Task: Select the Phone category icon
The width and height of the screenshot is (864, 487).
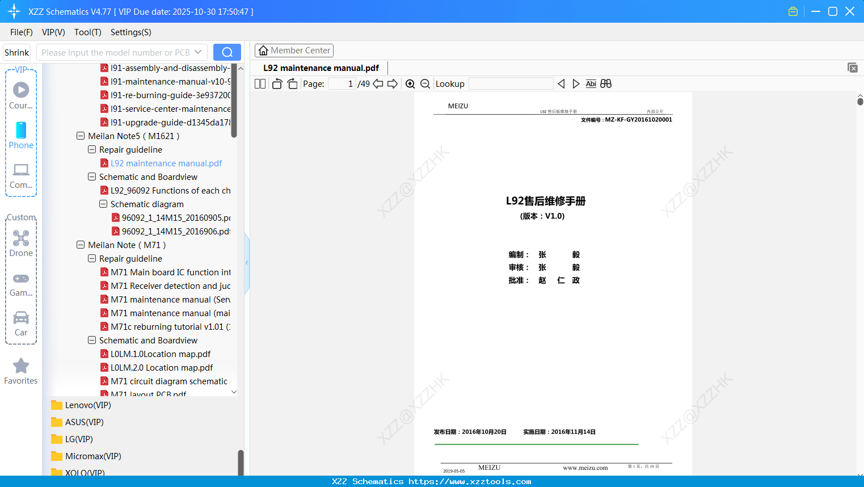Action: pos(21,135)
